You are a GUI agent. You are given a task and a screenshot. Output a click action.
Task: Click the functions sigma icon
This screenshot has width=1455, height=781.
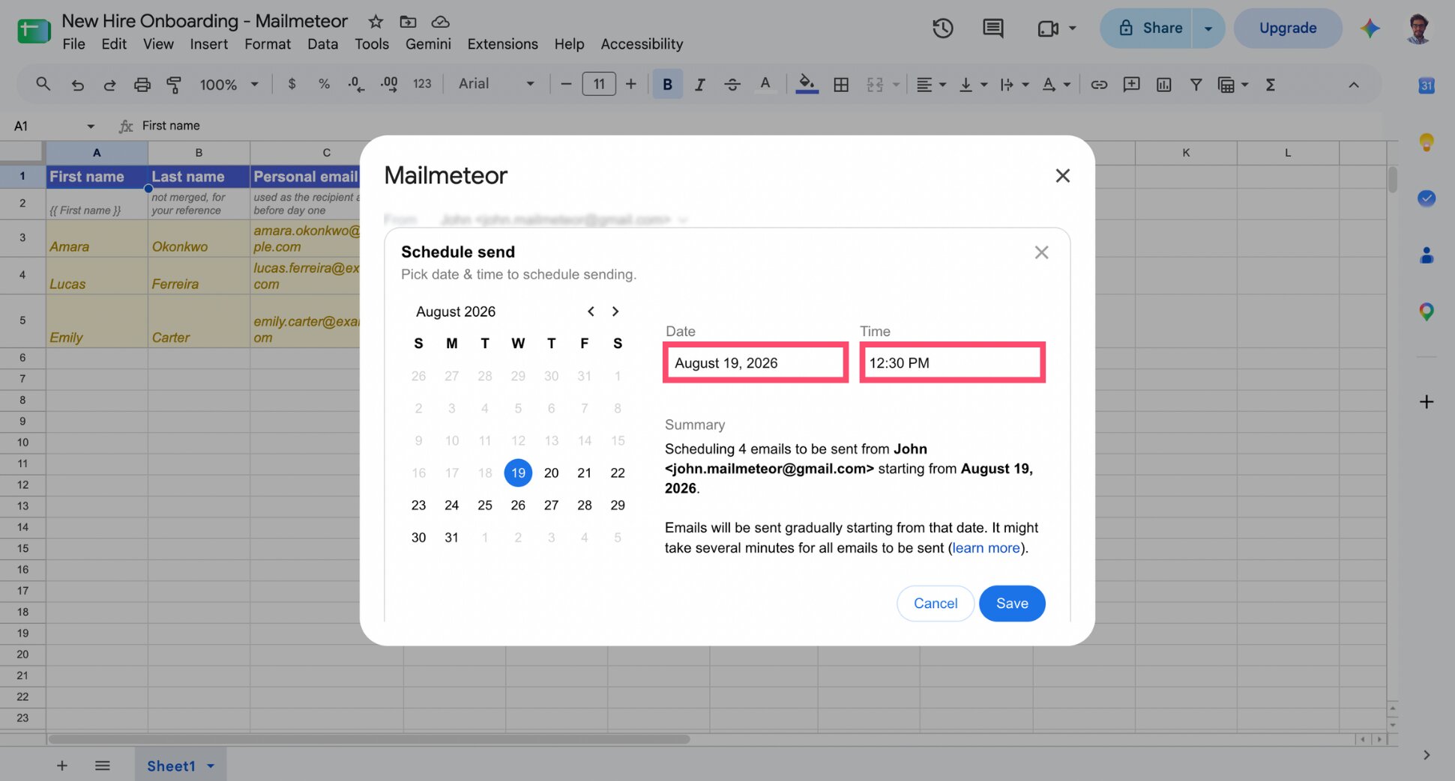(1271, 85)
